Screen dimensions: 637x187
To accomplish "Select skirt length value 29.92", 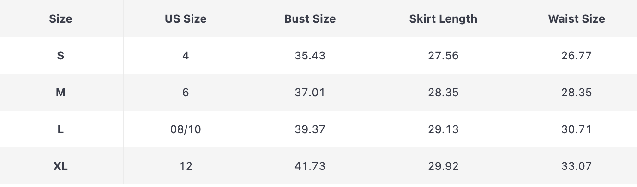I will point(443,166).
